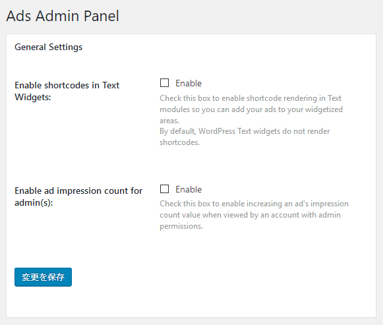Image resolution: width=383 pixels, height=325 pixels.
Task: Click the General Settings section heading
Action: pyautogui.click(x=48, y=47)
